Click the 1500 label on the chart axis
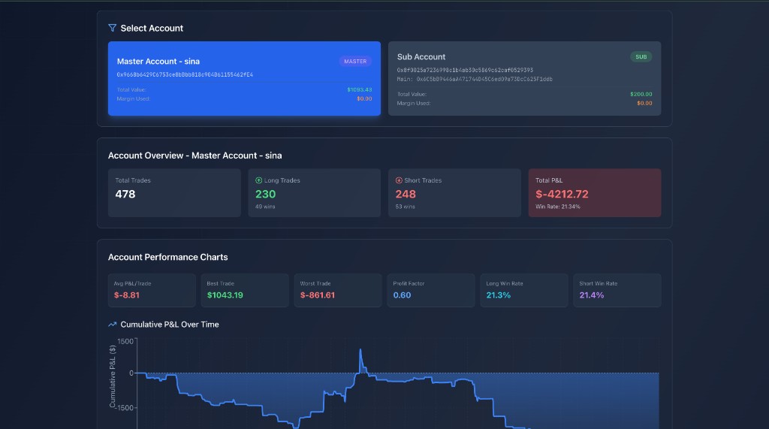This screenshot has height=429, width=769. (125, 341)
